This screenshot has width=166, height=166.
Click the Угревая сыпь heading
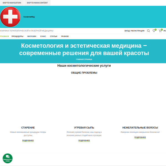84,128
